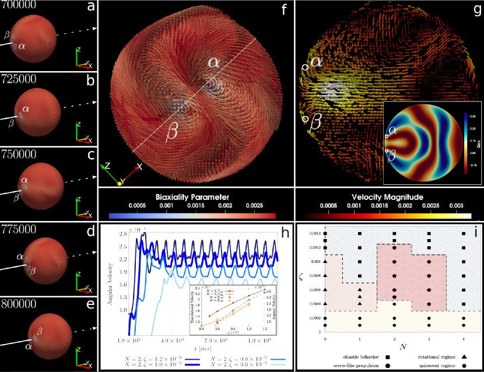Select the sphere snapshot at time 700000

coord(33,38)
